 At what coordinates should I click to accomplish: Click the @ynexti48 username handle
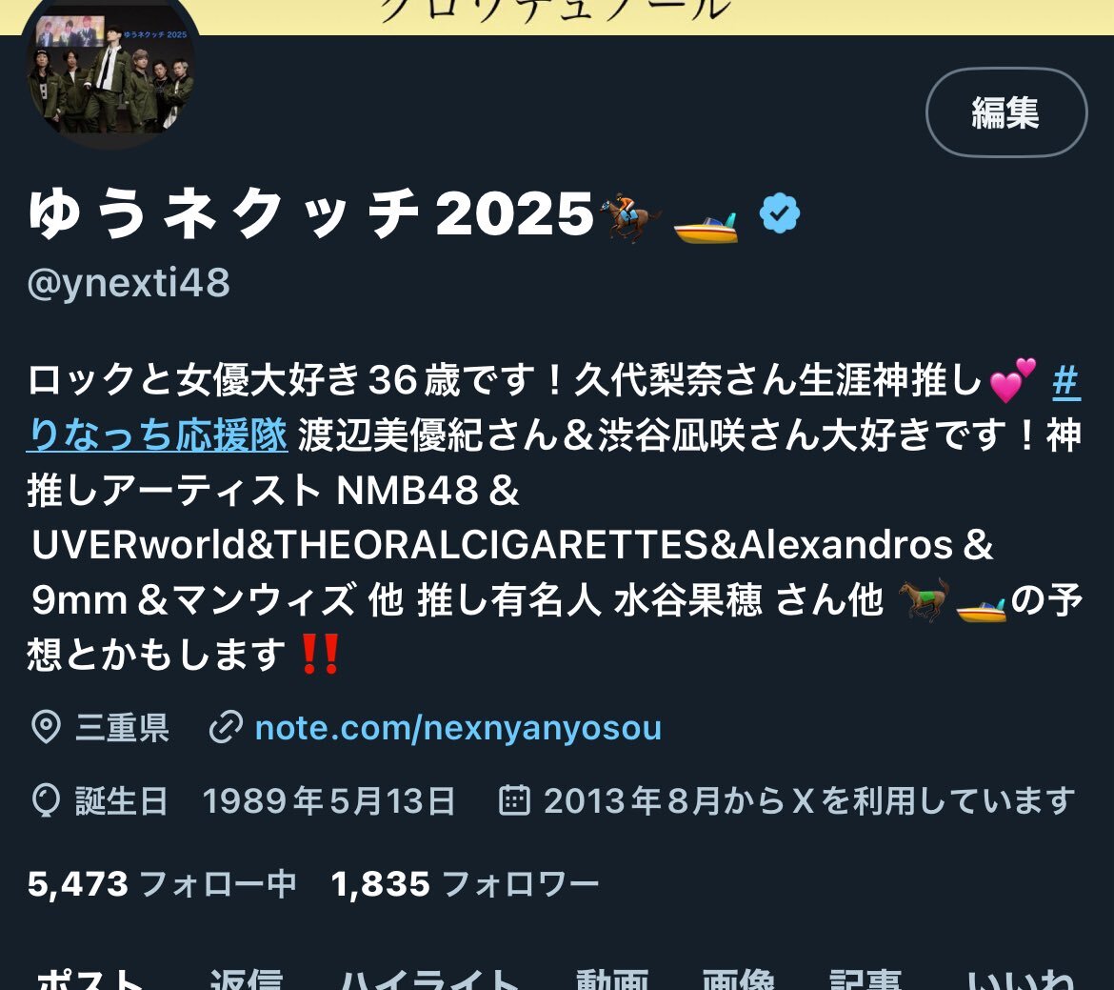(129, 283)
